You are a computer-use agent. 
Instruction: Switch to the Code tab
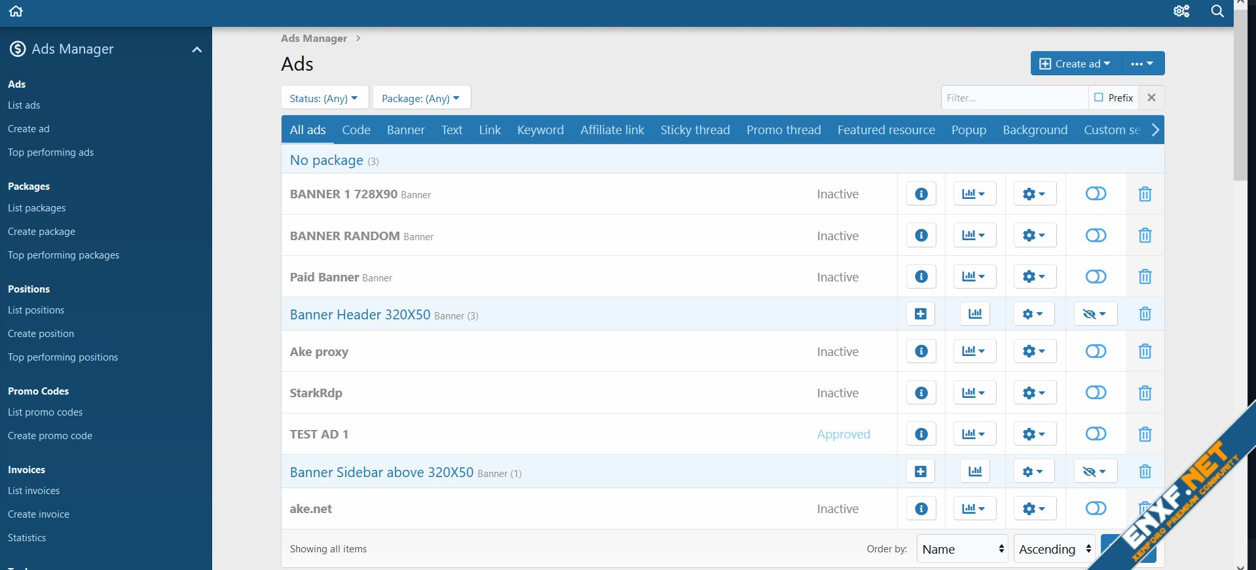click(x=356, y=130)
